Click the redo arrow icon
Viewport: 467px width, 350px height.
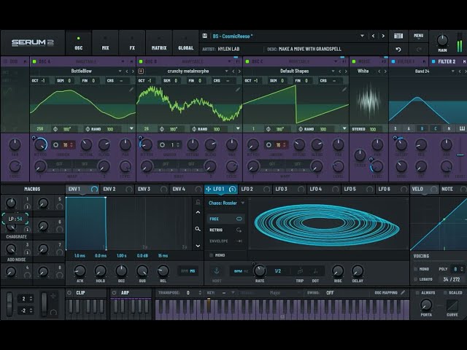[418, 49]
